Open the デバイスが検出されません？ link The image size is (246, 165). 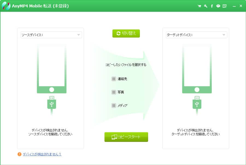[42, 154]
